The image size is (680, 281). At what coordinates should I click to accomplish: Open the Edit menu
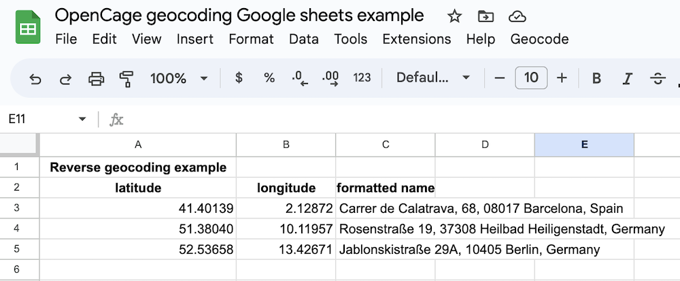coord(105,39)
